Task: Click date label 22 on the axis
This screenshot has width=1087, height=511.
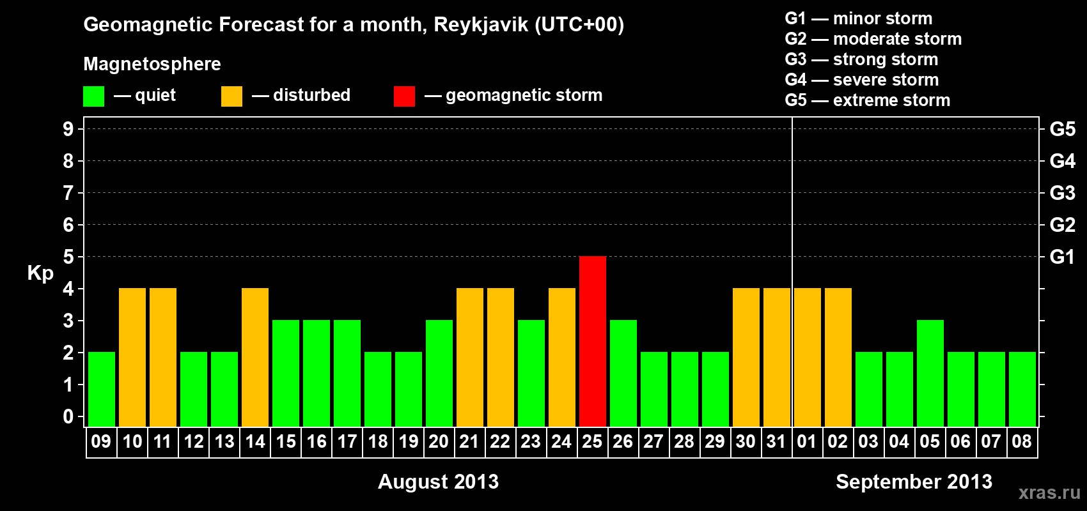Action: coord(500,442)
